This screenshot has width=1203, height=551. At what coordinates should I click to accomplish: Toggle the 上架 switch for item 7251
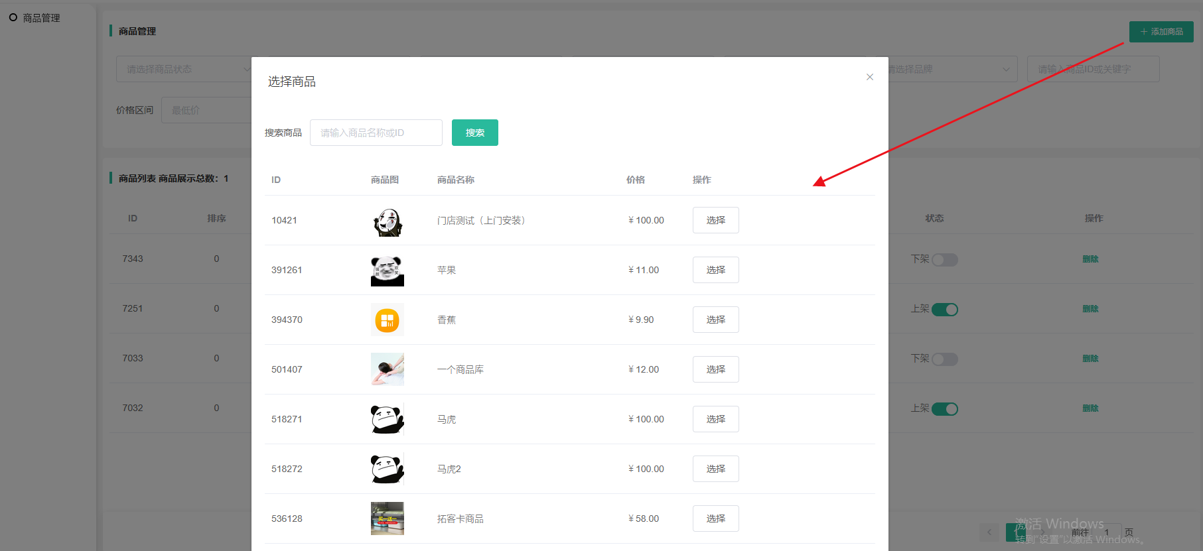coord(944,310)
